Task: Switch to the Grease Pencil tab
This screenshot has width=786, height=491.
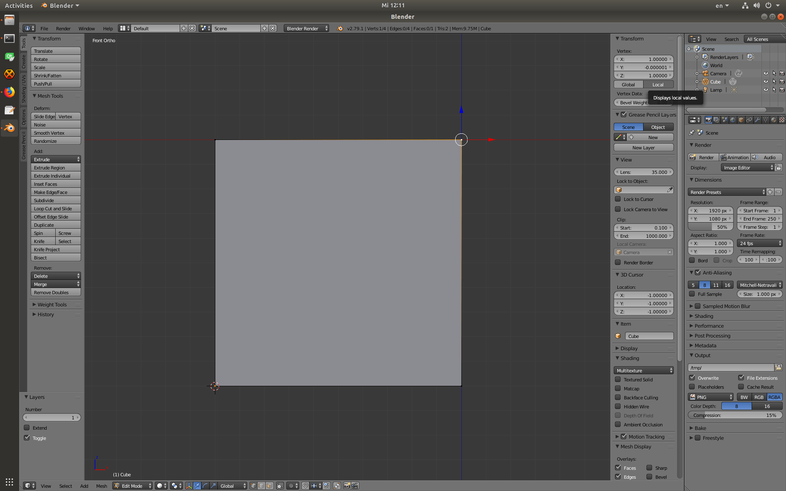Action: point(24,146)
